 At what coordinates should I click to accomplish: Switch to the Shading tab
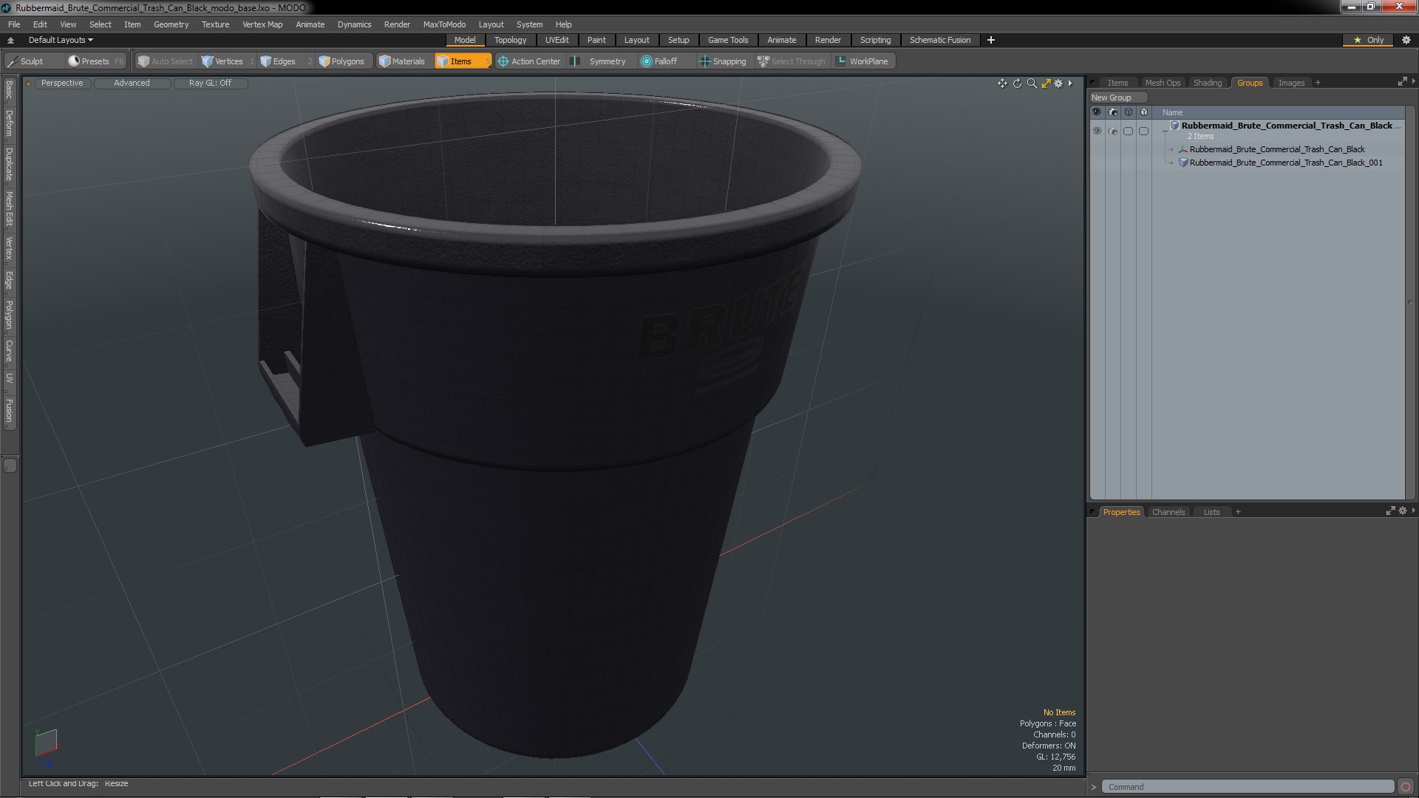pos(1207,82)
